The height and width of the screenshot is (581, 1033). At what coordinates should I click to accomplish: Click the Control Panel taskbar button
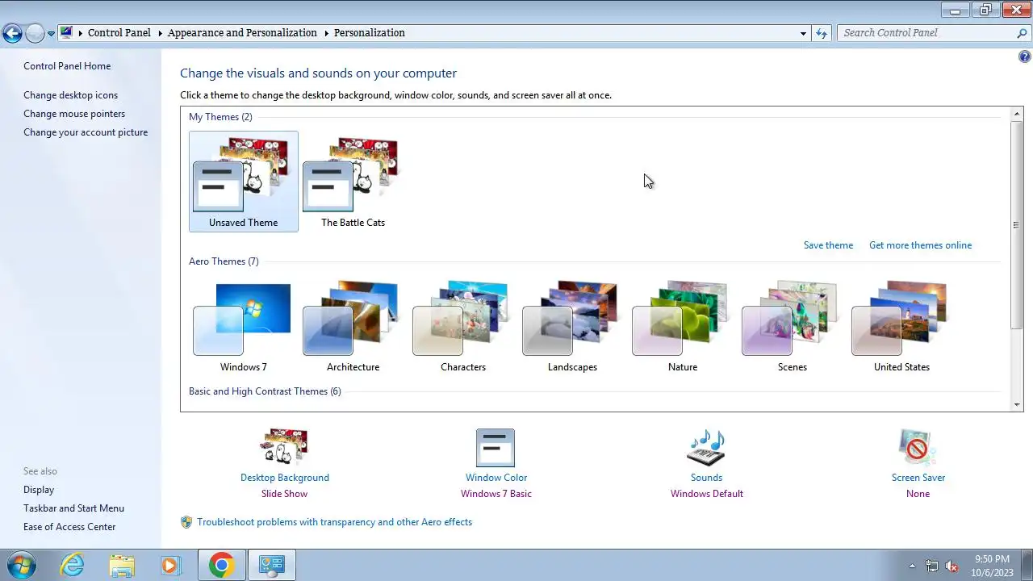click(271, 565)
